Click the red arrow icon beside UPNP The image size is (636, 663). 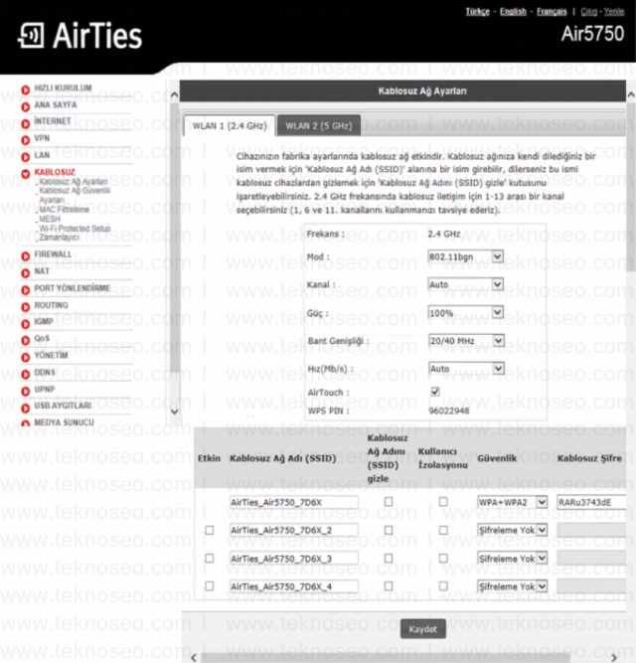(26, 391)
